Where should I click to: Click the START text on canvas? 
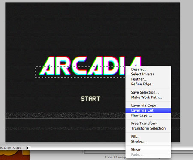[x=90, y=99]
